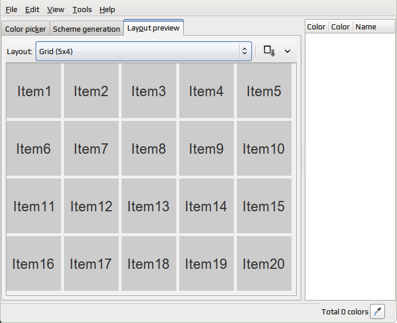This screenshot has width=397, height=323.
Task: Open the View menu
Action: 56,10
